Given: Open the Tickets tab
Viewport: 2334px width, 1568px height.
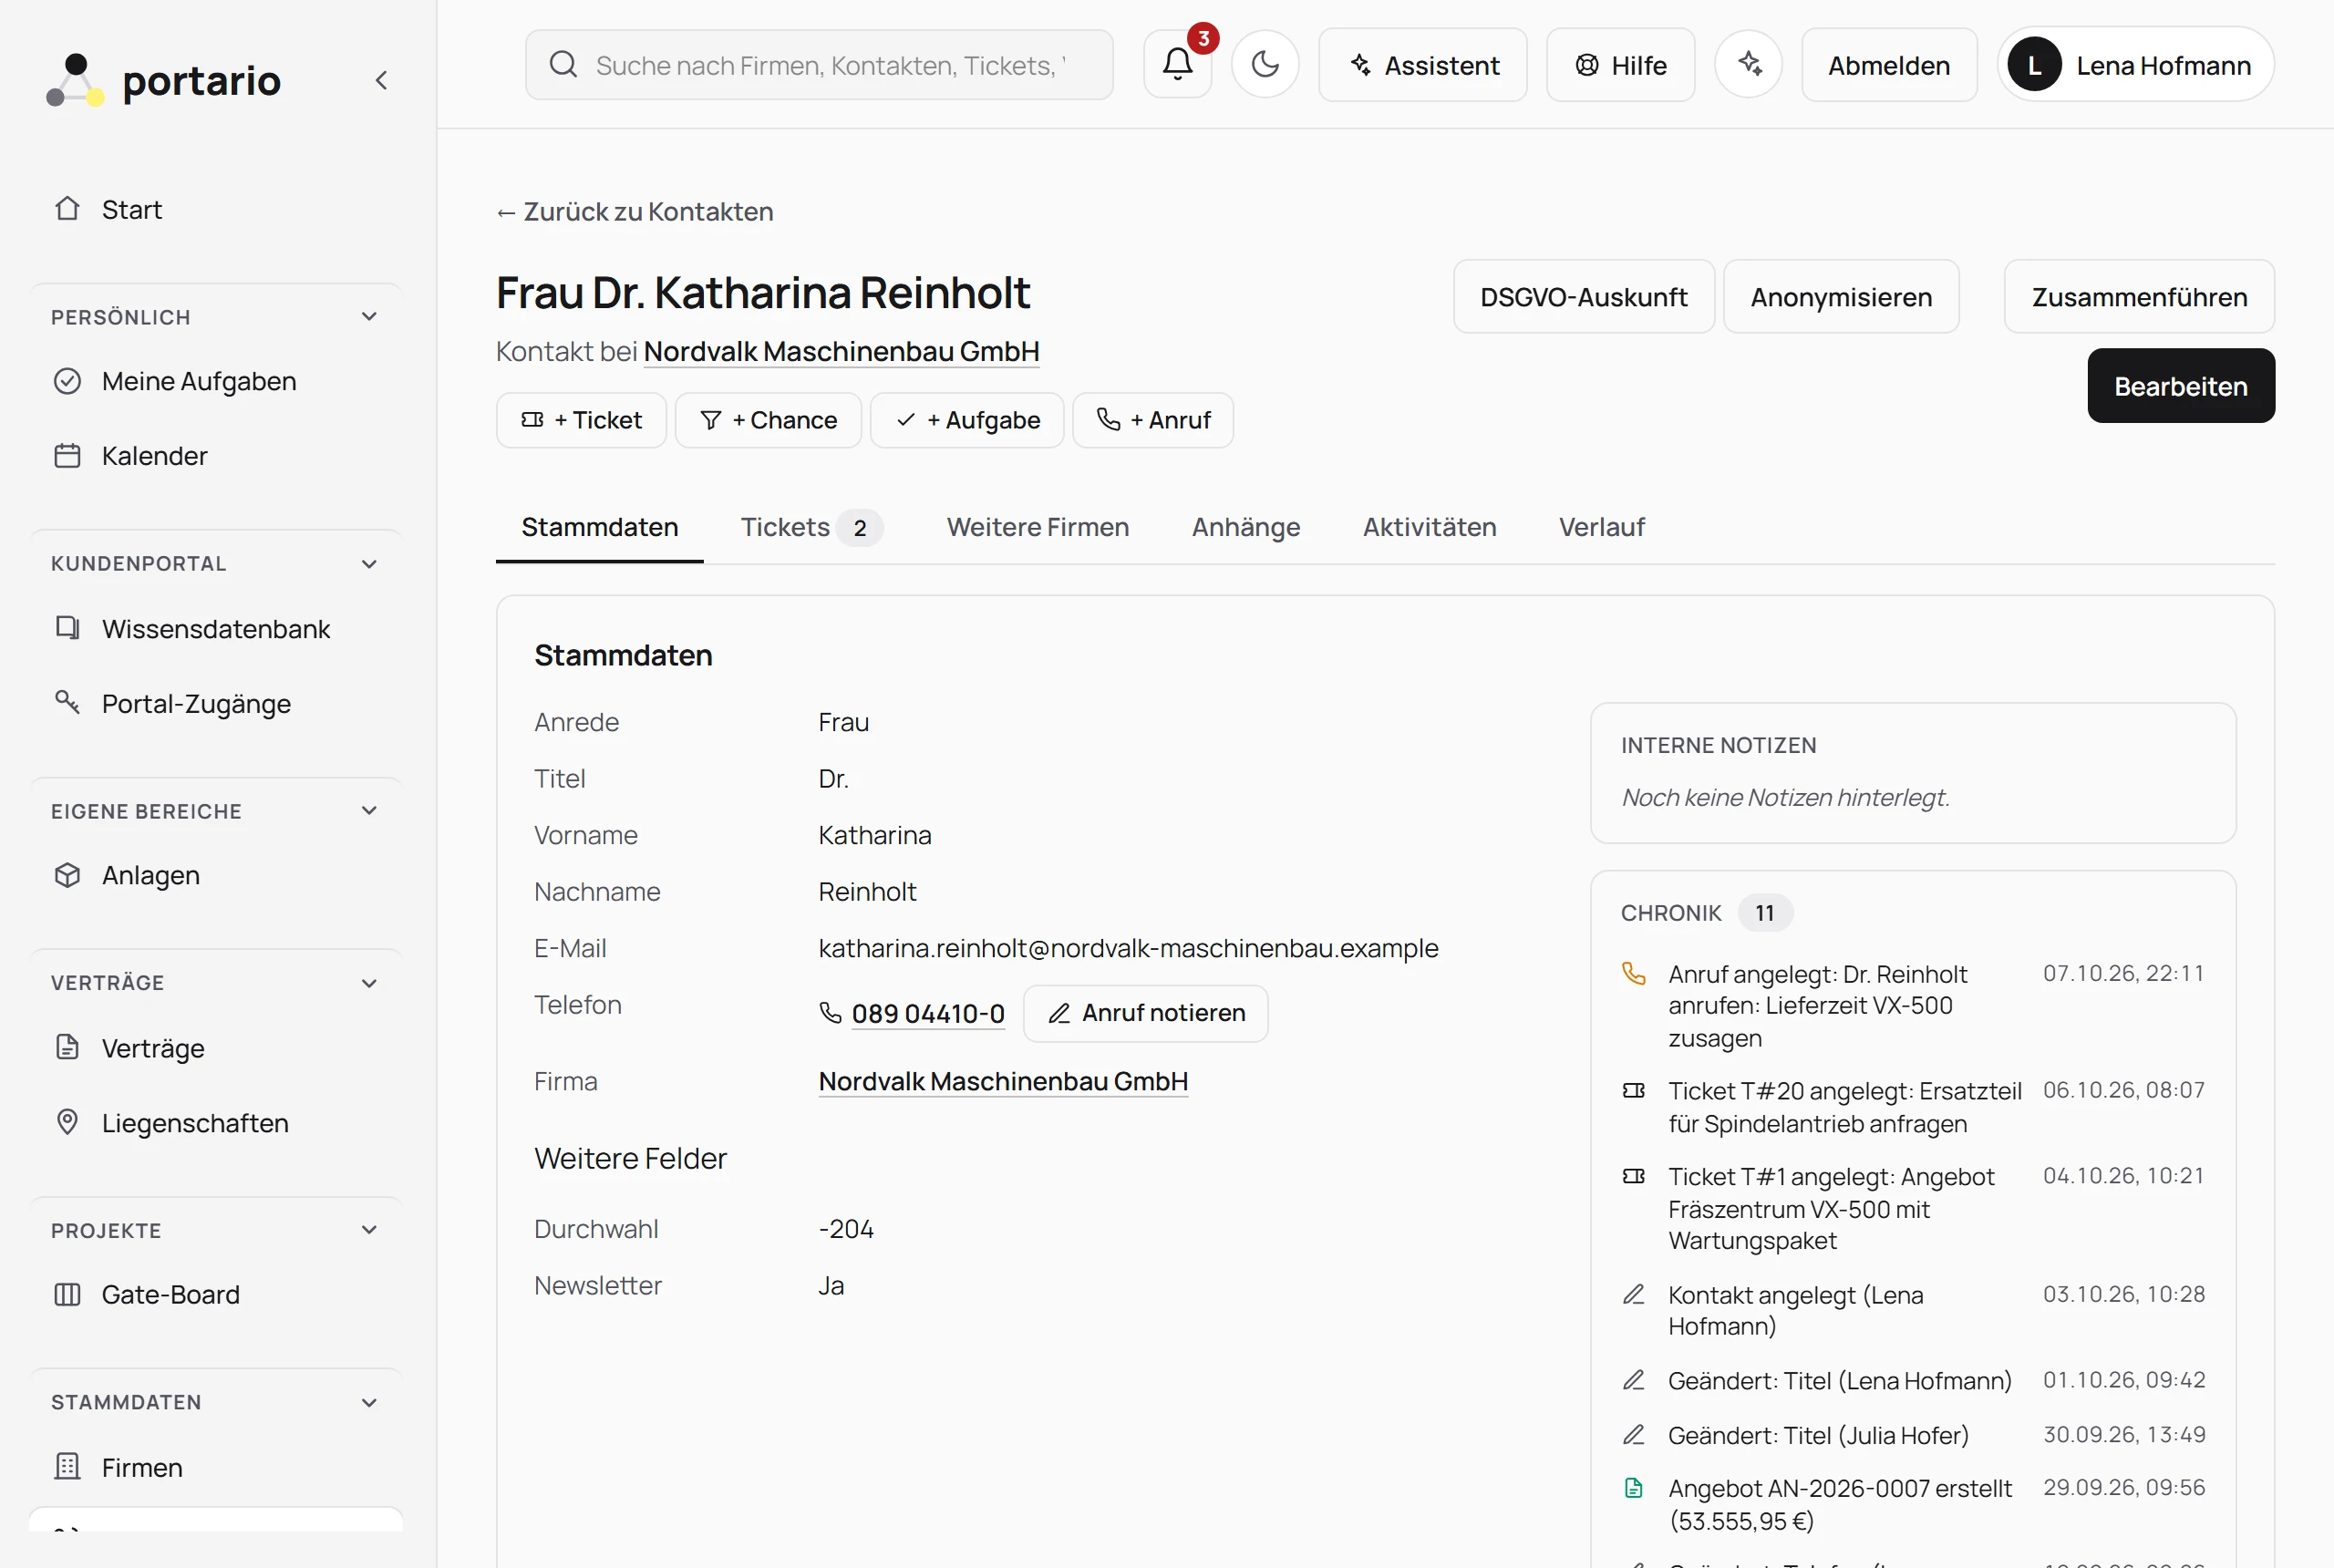Looking at the screenshot, I should click(x=811, y=527).
